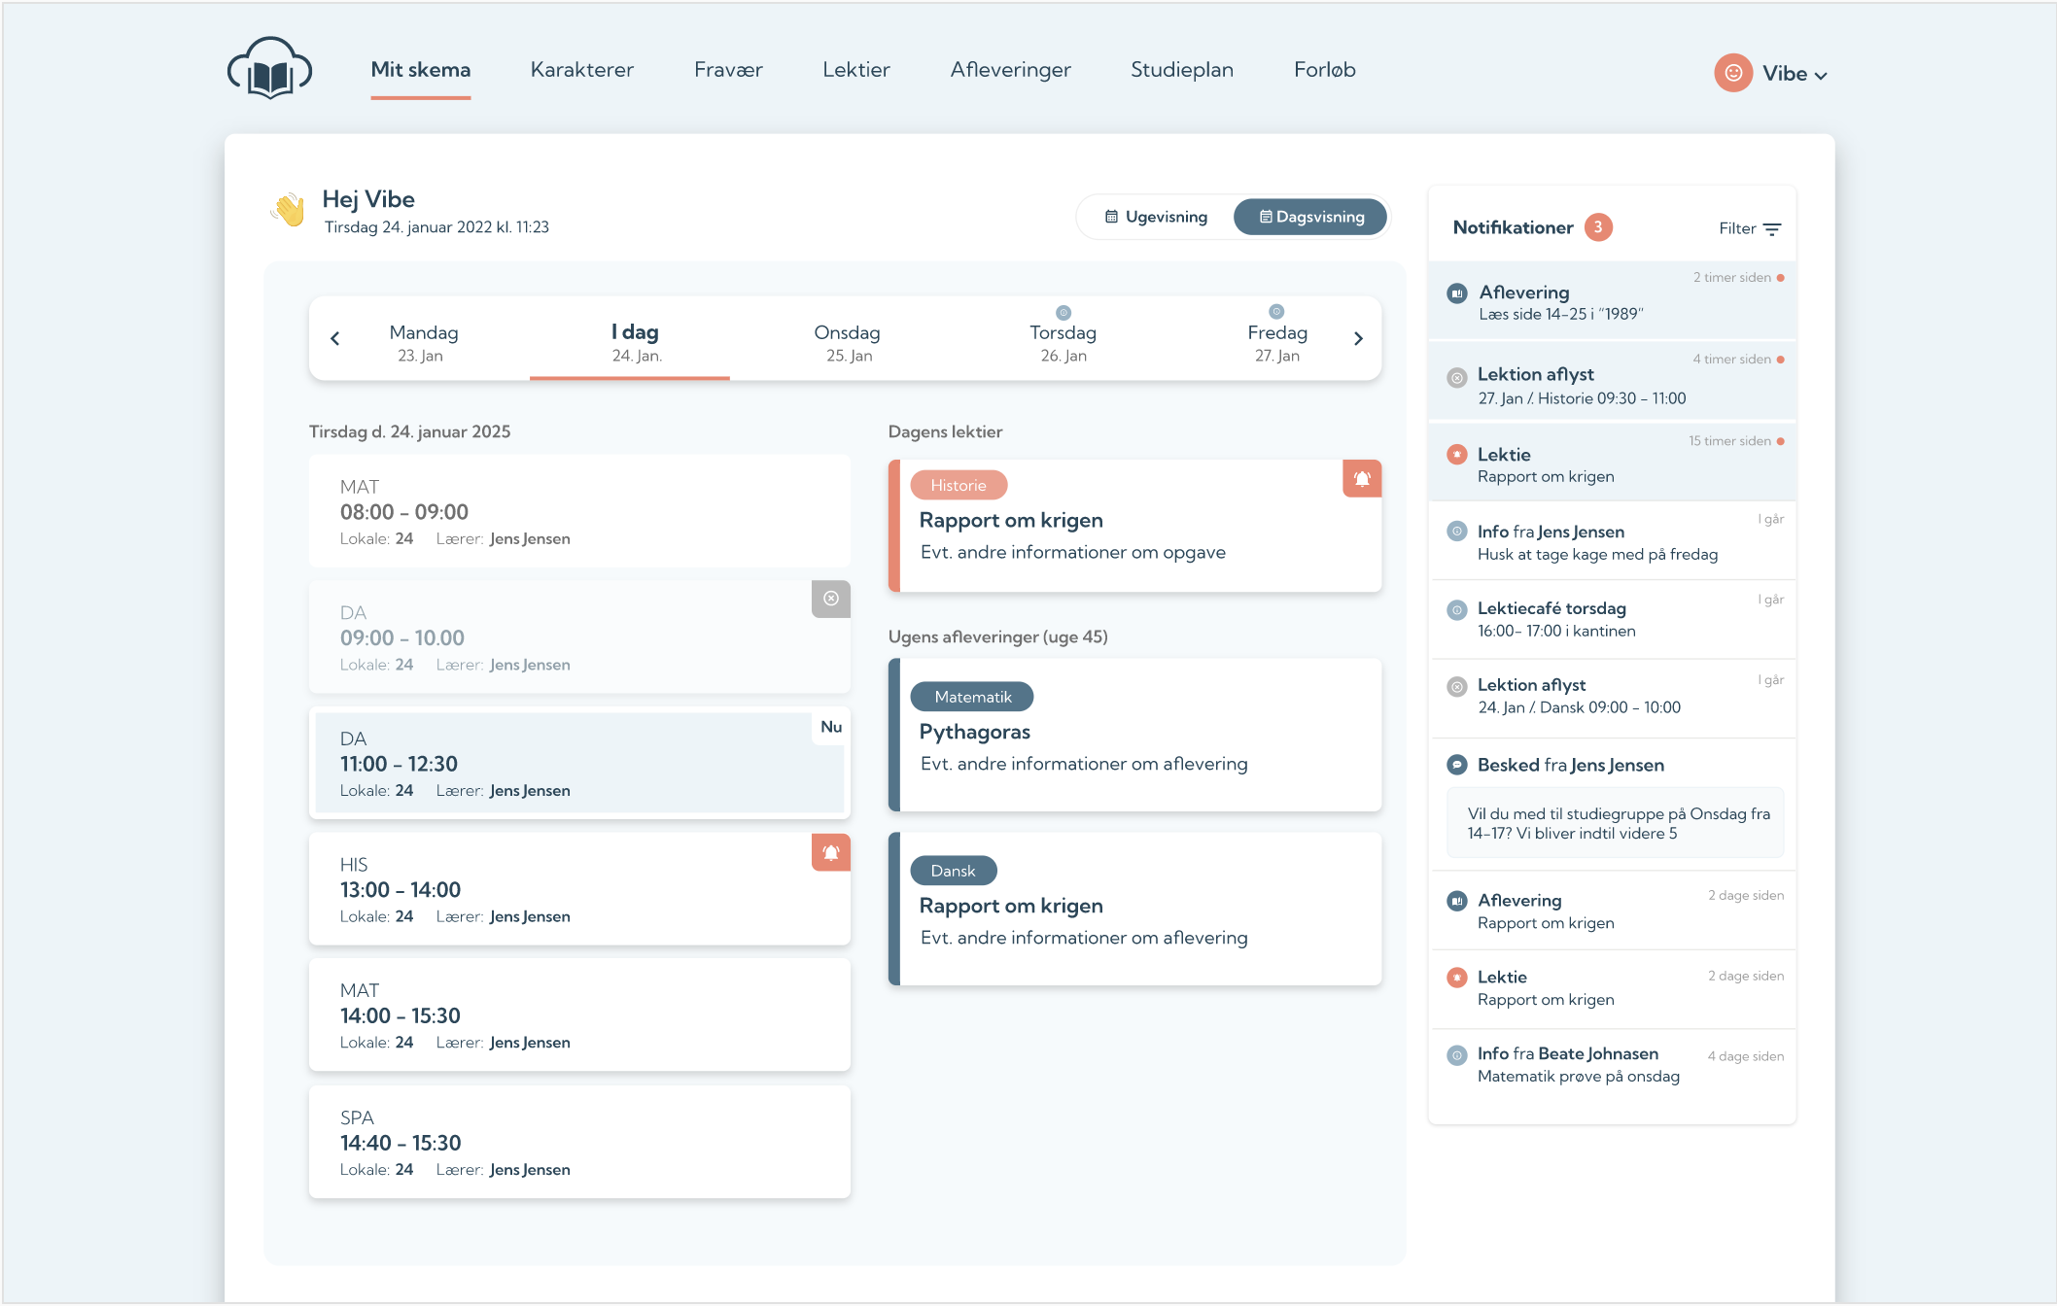The height and width of the screenshot is (1306, 2057).
Task: Click the orange smiley avatar icon
Action: 1732,73
